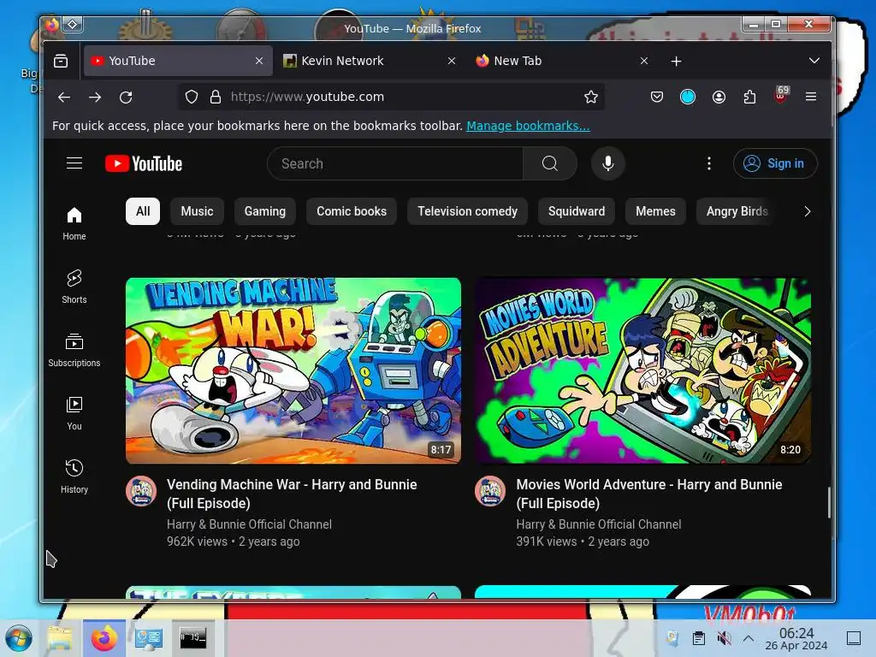Open Home in YouTube sidebar

coord(74,223)
